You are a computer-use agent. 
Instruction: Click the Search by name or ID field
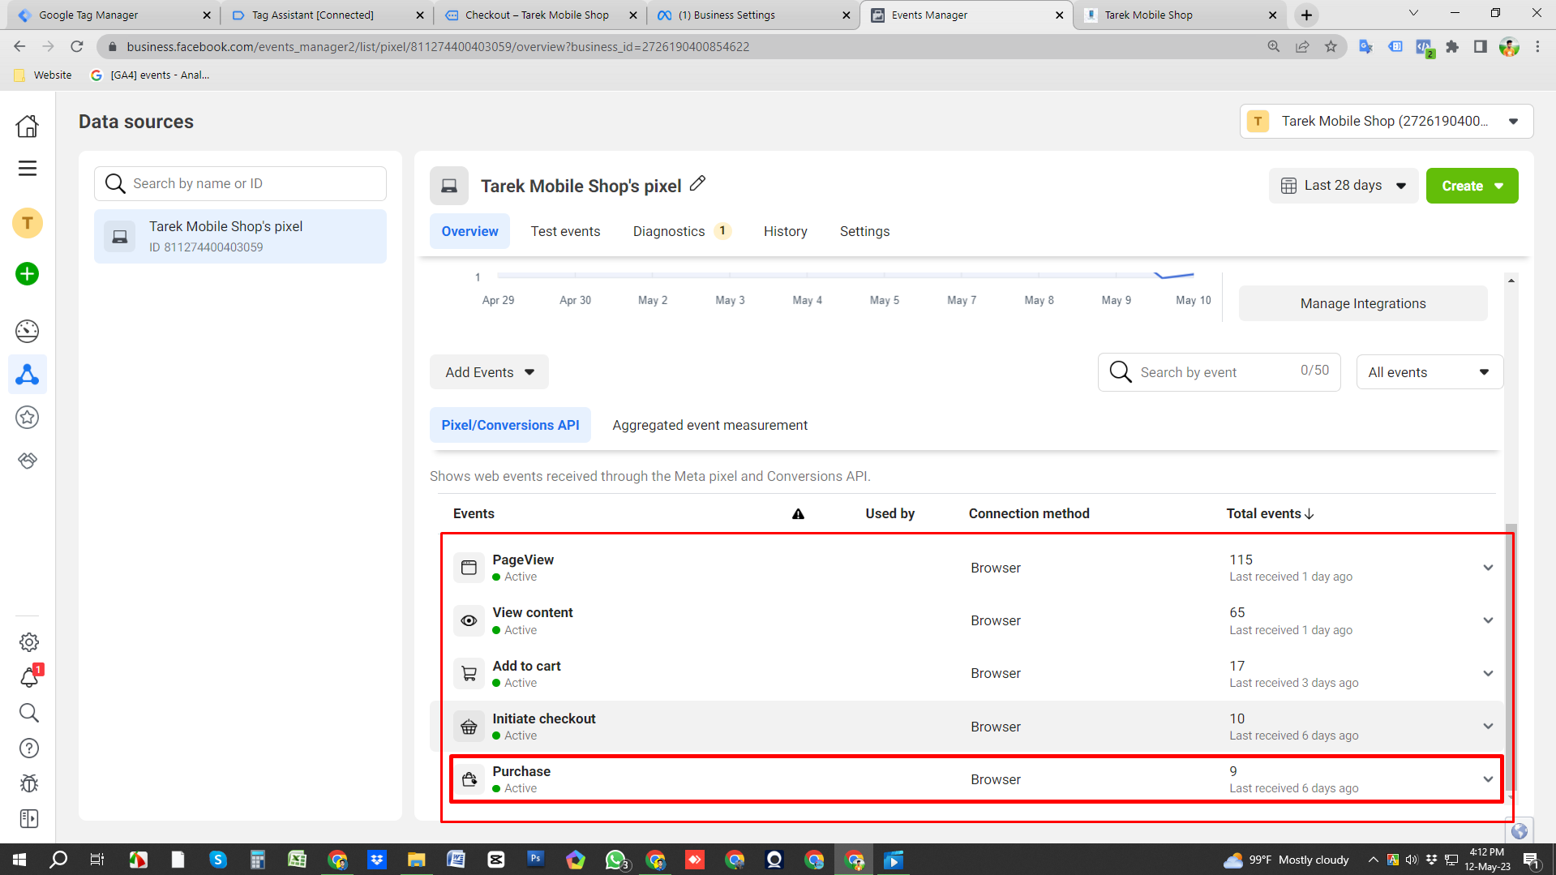coord(240,183)
